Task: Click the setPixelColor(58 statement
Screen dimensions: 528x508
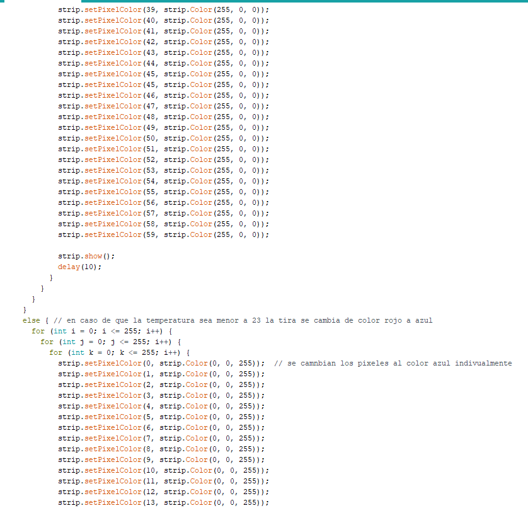Action: pyautogui.click(x=163, y=224)
